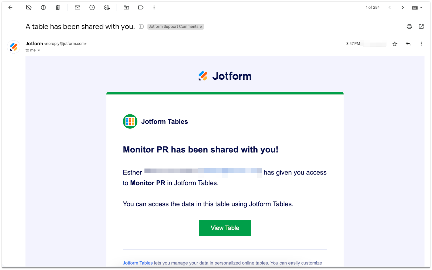Open the Jotform Tables footer link
The height and width of the screenshot is (270, 432).
coord(138,263)
